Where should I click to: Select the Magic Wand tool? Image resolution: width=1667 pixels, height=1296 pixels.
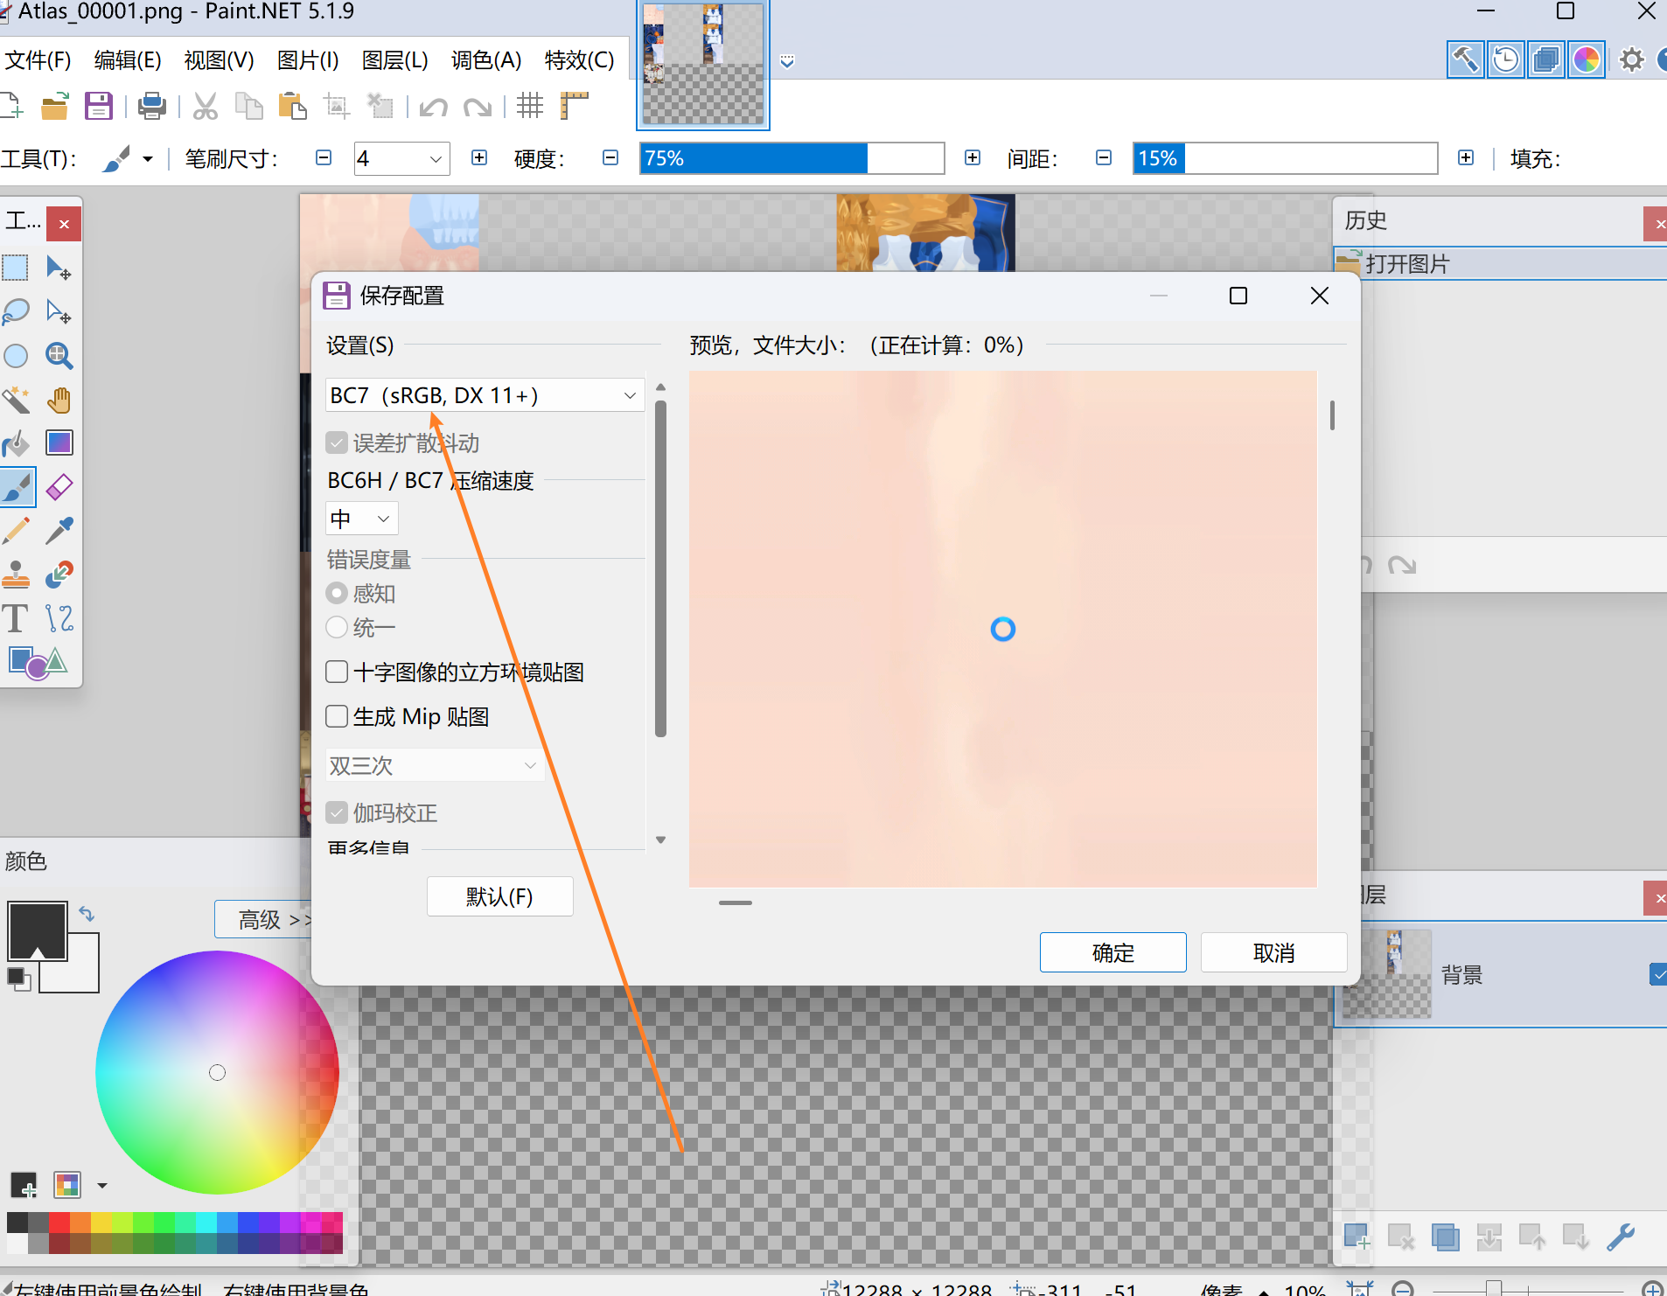click(16, 400)
